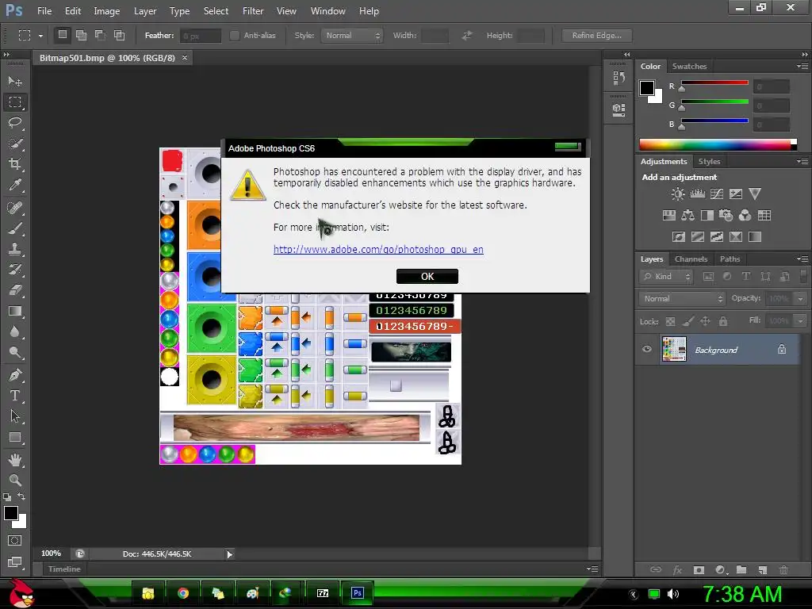Select Intersect with selection mode button

[x=119, y=35]
